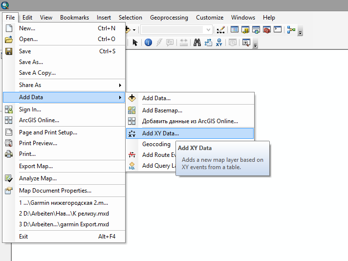348x261 pixels.
Task: Select the black arrow Select Elements tool
Action: point(135,43)
